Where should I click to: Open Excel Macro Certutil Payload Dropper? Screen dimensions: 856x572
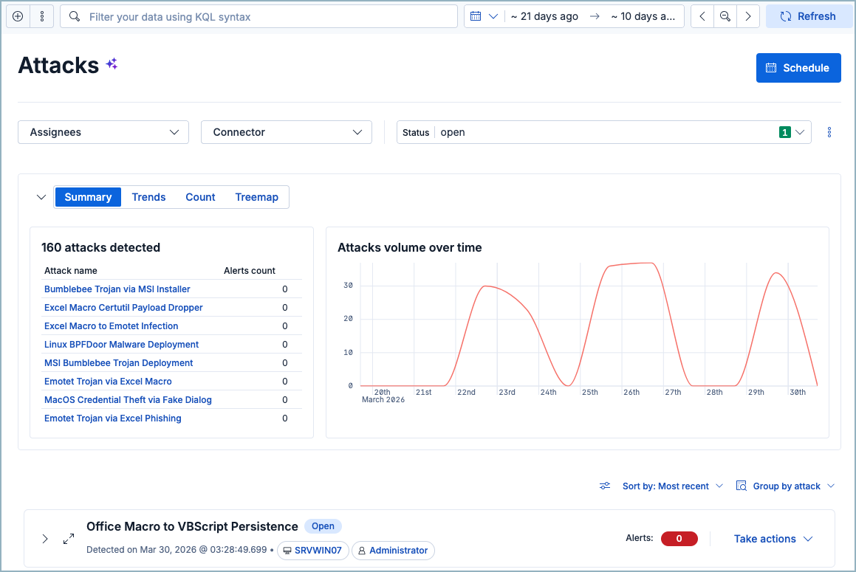(x=123, y=308)
